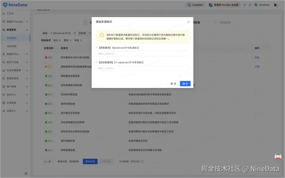Click 数据库 DevOps 企业版 in top bar
This screenshot has height=178, width=285.
(x=224, y=5)
